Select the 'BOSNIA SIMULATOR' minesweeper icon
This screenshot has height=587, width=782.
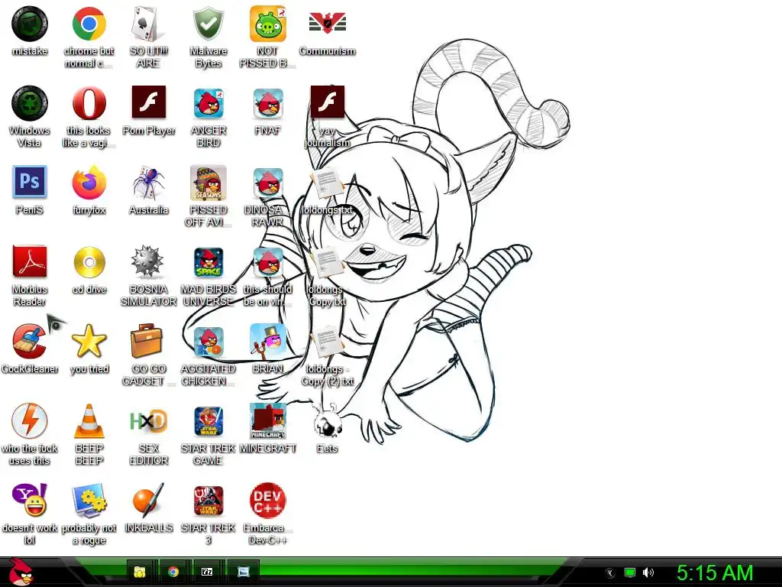tap(148, 261)
